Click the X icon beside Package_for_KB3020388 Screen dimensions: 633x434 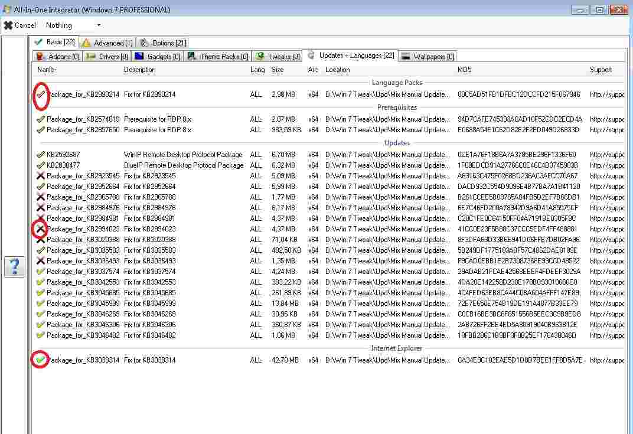[x=40, y=240]
